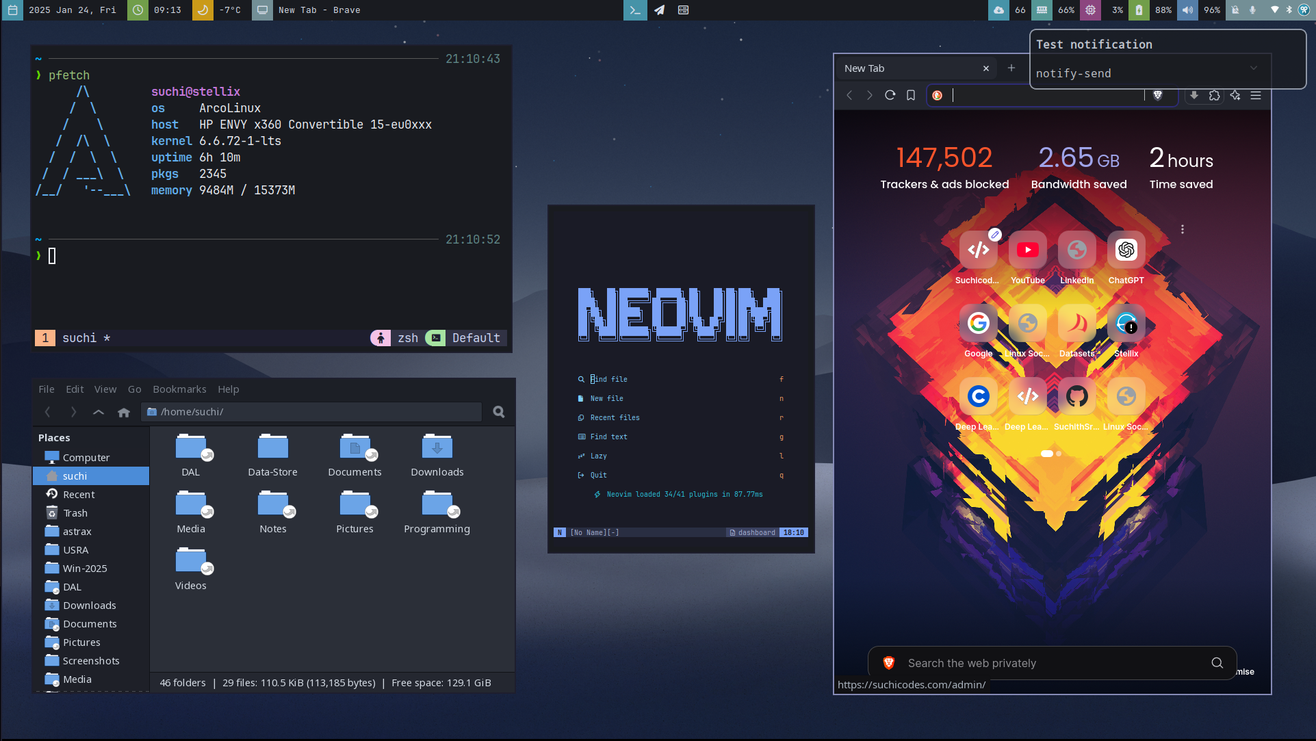Select Trash in Places sidebar
This screenshot has width=1316, height=741.
click(91, 512)
